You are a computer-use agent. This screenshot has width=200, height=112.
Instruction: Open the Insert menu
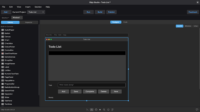(x=28, y=7)
